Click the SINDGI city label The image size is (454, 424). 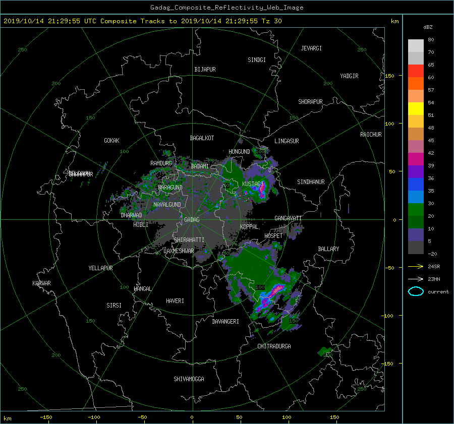tap(257, 60)
